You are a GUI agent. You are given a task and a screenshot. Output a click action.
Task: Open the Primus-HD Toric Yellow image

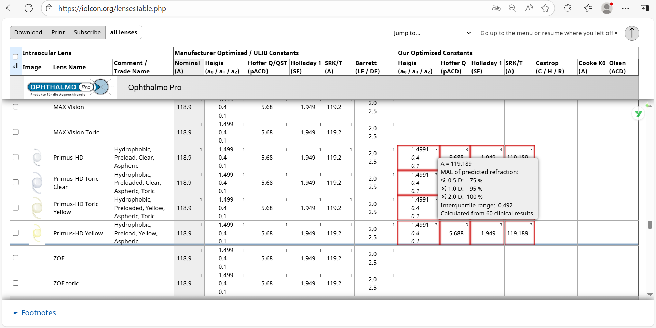pyautogui.click(x=37, y=208)
